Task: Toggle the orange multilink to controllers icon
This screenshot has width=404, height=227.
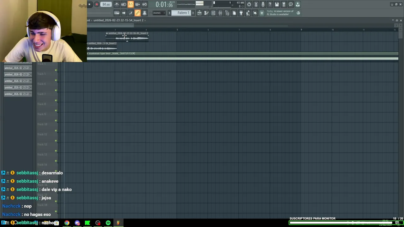Action: pyautogui.click(x=138, y=13)
